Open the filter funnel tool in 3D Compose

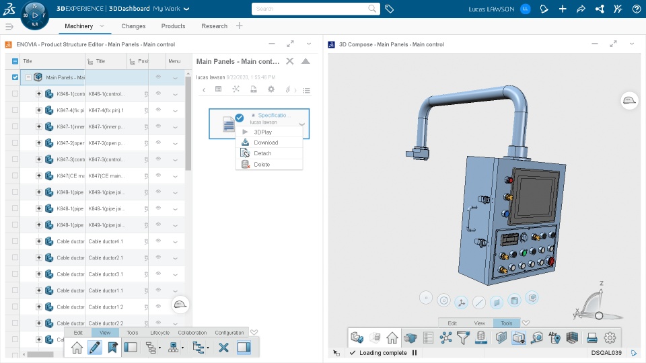pyautogui.click(x=463, y=338)
